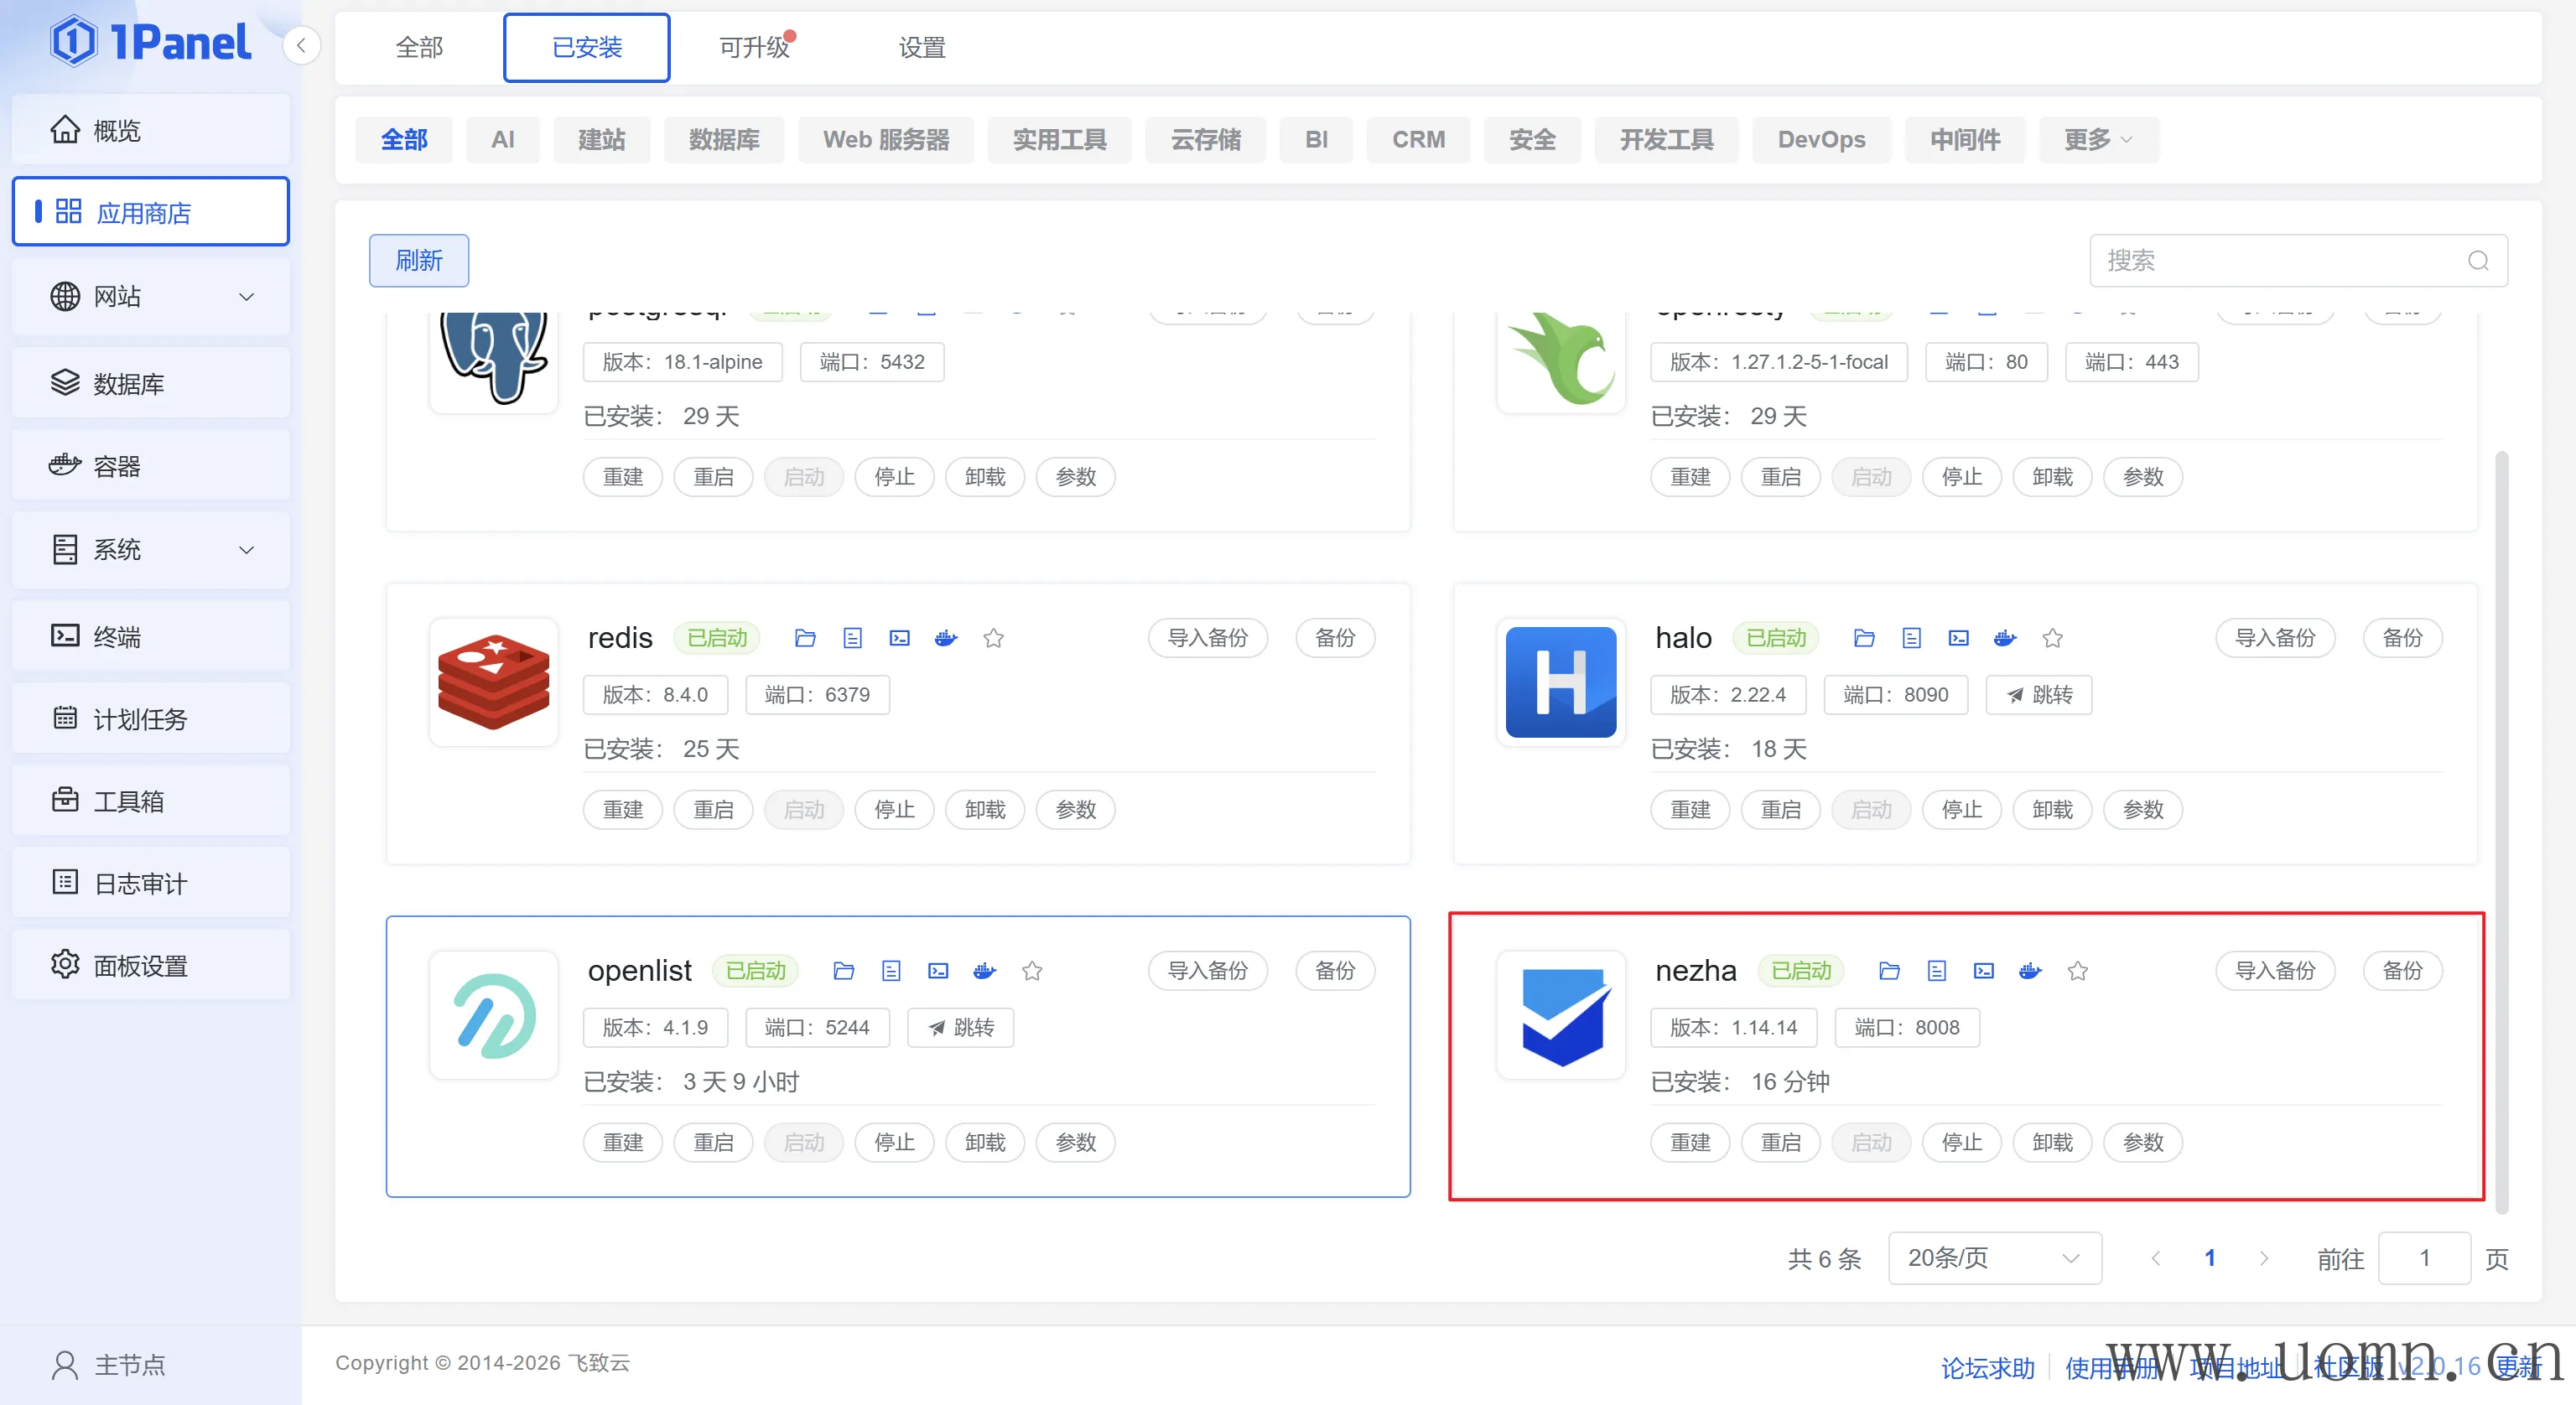Viewport: 2576px width, 1405px height.
Task: Open the halo docker container icon
Action: (2005, 638)
